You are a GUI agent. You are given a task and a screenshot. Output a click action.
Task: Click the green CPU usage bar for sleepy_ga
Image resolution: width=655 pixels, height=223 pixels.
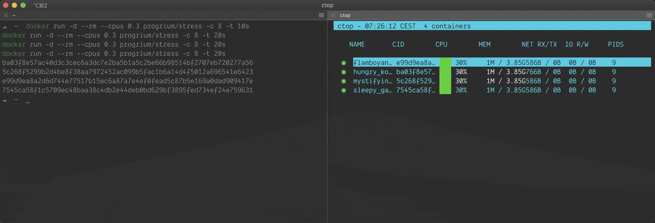[x=445, y=90]
